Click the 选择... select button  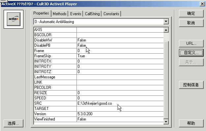pyautogui.click(x=14, y=123)
